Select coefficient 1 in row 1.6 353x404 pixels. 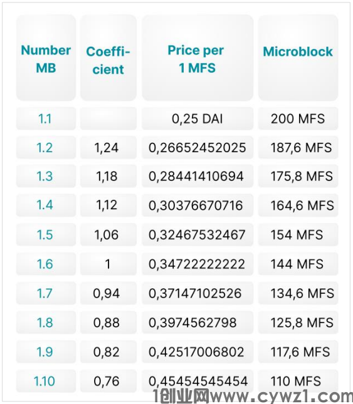tap(108, 264)
